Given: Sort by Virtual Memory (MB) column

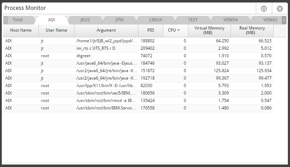Looking at the screenshot, I should tap(209, 30).
